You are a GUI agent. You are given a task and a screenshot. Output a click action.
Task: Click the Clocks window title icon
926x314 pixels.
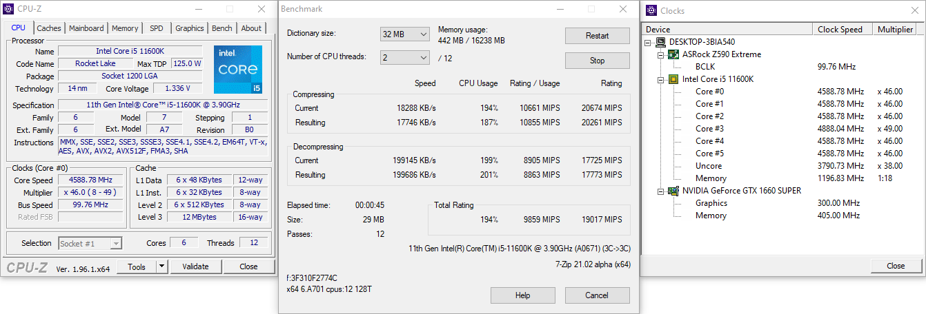click(x=651, y=10)
